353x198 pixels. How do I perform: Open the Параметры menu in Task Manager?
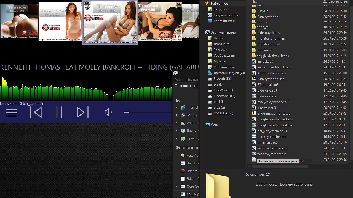(x=192, y=79)
